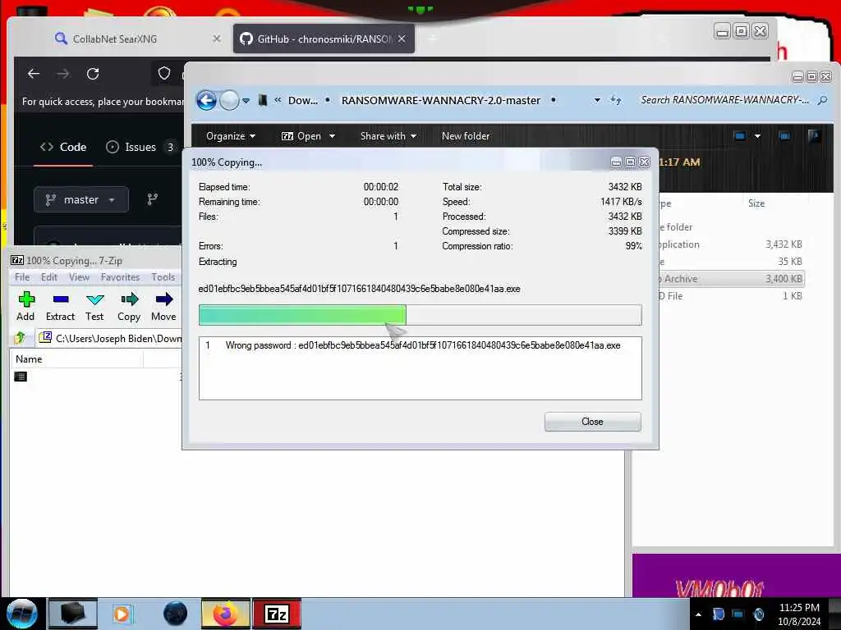Click the Open button in Explorer toolbar
Screen dimensions: 841x630
[301, 136]
